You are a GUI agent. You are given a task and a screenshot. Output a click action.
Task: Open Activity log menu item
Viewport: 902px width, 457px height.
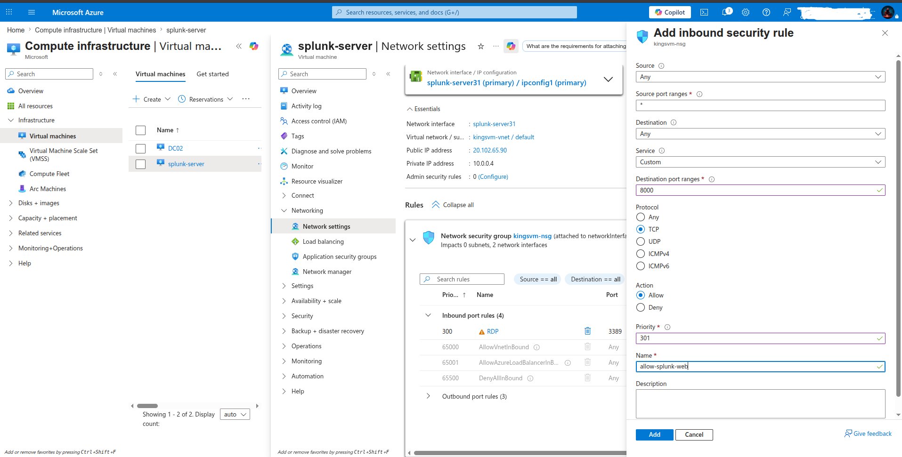click(306, 106)
